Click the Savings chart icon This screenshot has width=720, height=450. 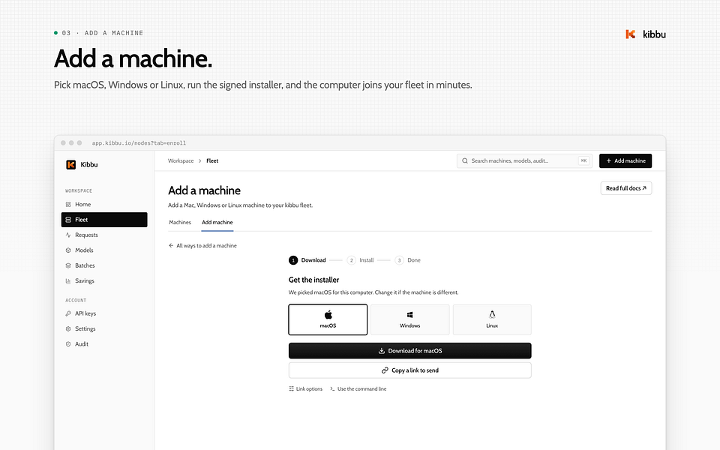[x=68, y=281]
